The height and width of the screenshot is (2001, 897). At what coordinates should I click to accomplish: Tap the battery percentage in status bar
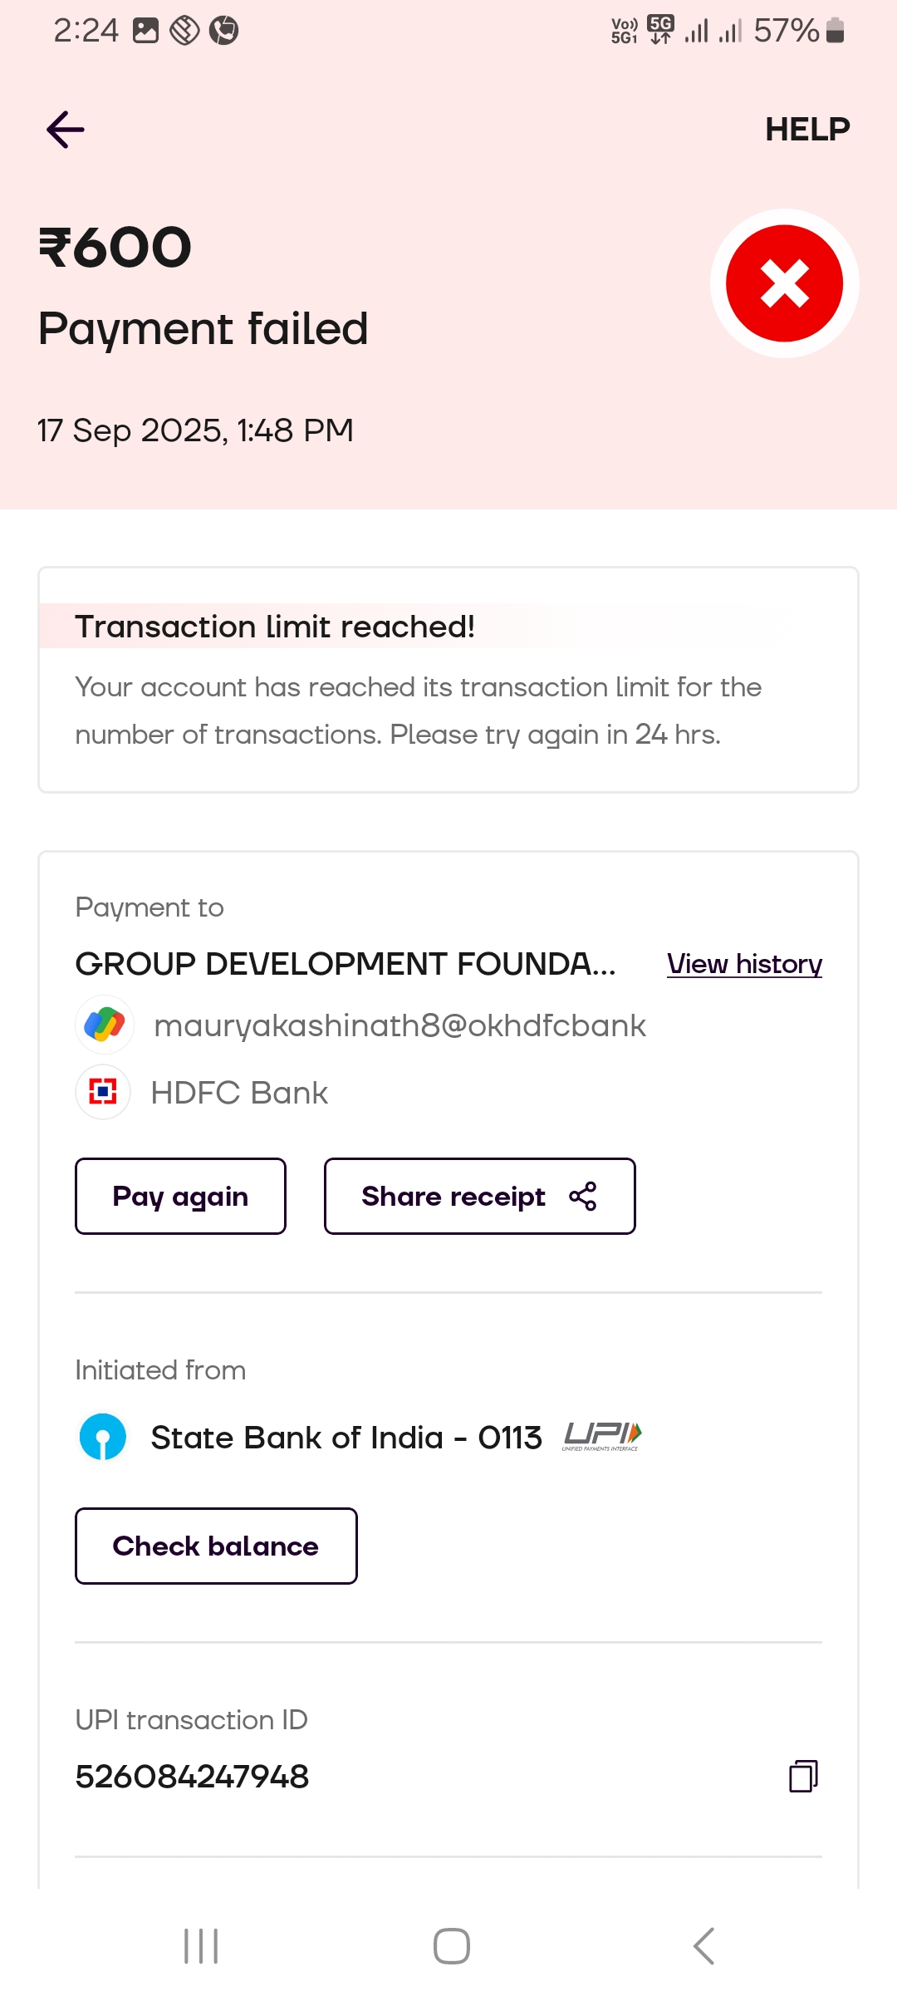(x=786, y=31)
